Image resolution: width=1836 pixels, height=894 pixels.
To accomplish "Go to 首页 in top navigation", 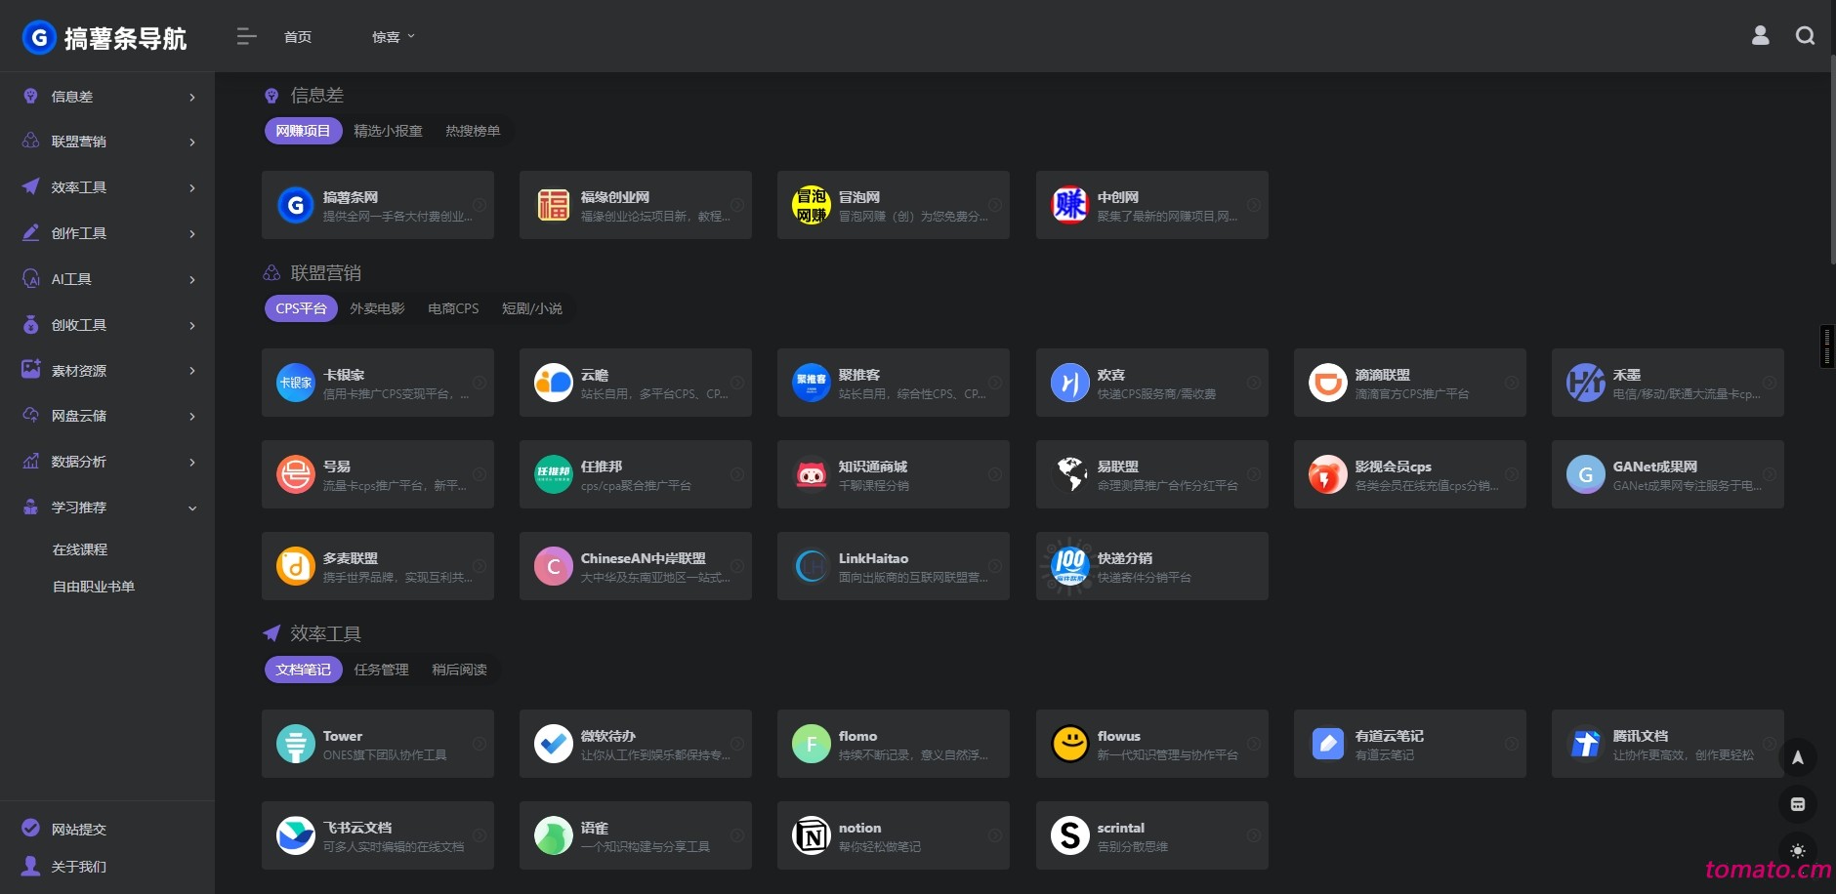I will point(298,37).
